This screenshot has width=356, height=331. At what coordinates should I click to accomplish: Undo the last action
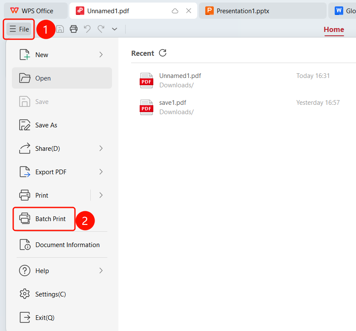pos(87,29)
